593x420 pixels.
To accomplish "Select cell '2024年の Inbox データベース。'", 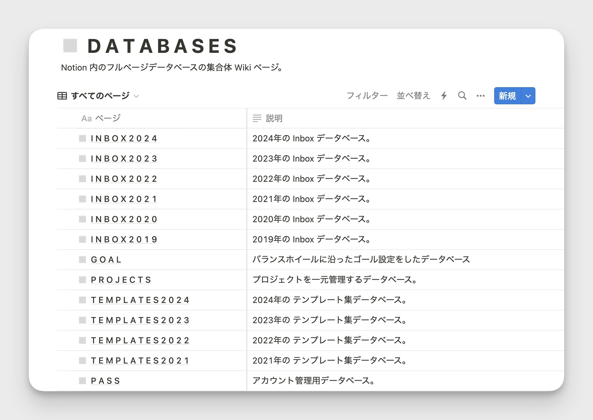I will [406, 138].
